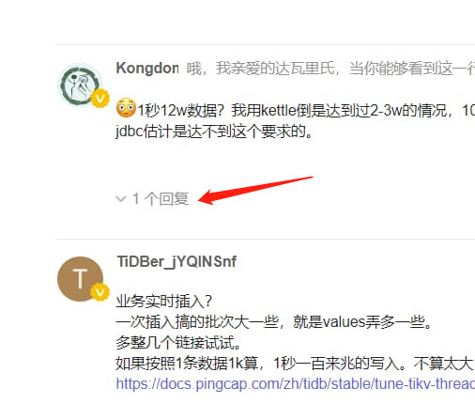Click the word values in TiDBer's comment
This screenshot has height=404, width=475.
point(345,322)
